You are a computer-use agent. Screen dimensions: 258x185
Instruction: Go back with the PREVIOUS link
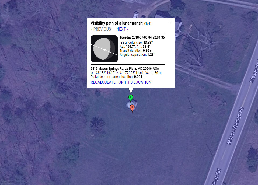pyautogui.click(x=101, y=29)
